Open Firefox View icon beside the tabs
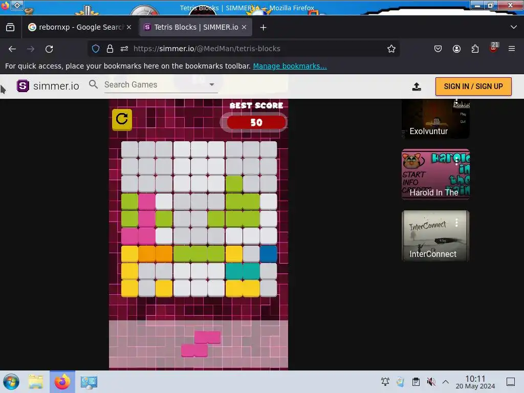The height and width of the screenshot is (393, 524). [x=10, y=27]
